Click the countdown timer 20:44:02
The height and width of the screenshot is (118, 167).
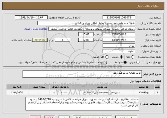coord(40,40)
